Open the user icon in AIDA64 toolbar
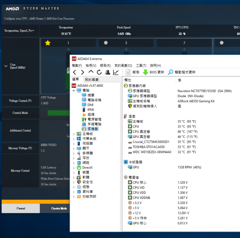This screenshot has width=240, height=238. tap(108, 72)
